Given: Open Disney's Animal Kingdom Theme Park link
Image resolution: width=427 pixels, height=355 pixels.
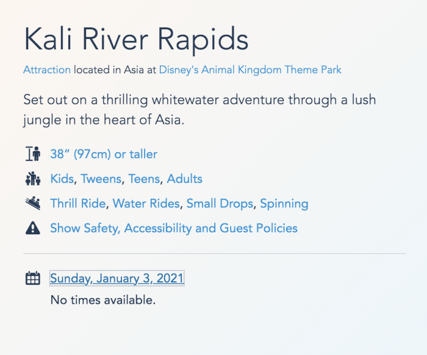Looking at the screenshot, I should (x=250, y=70).
